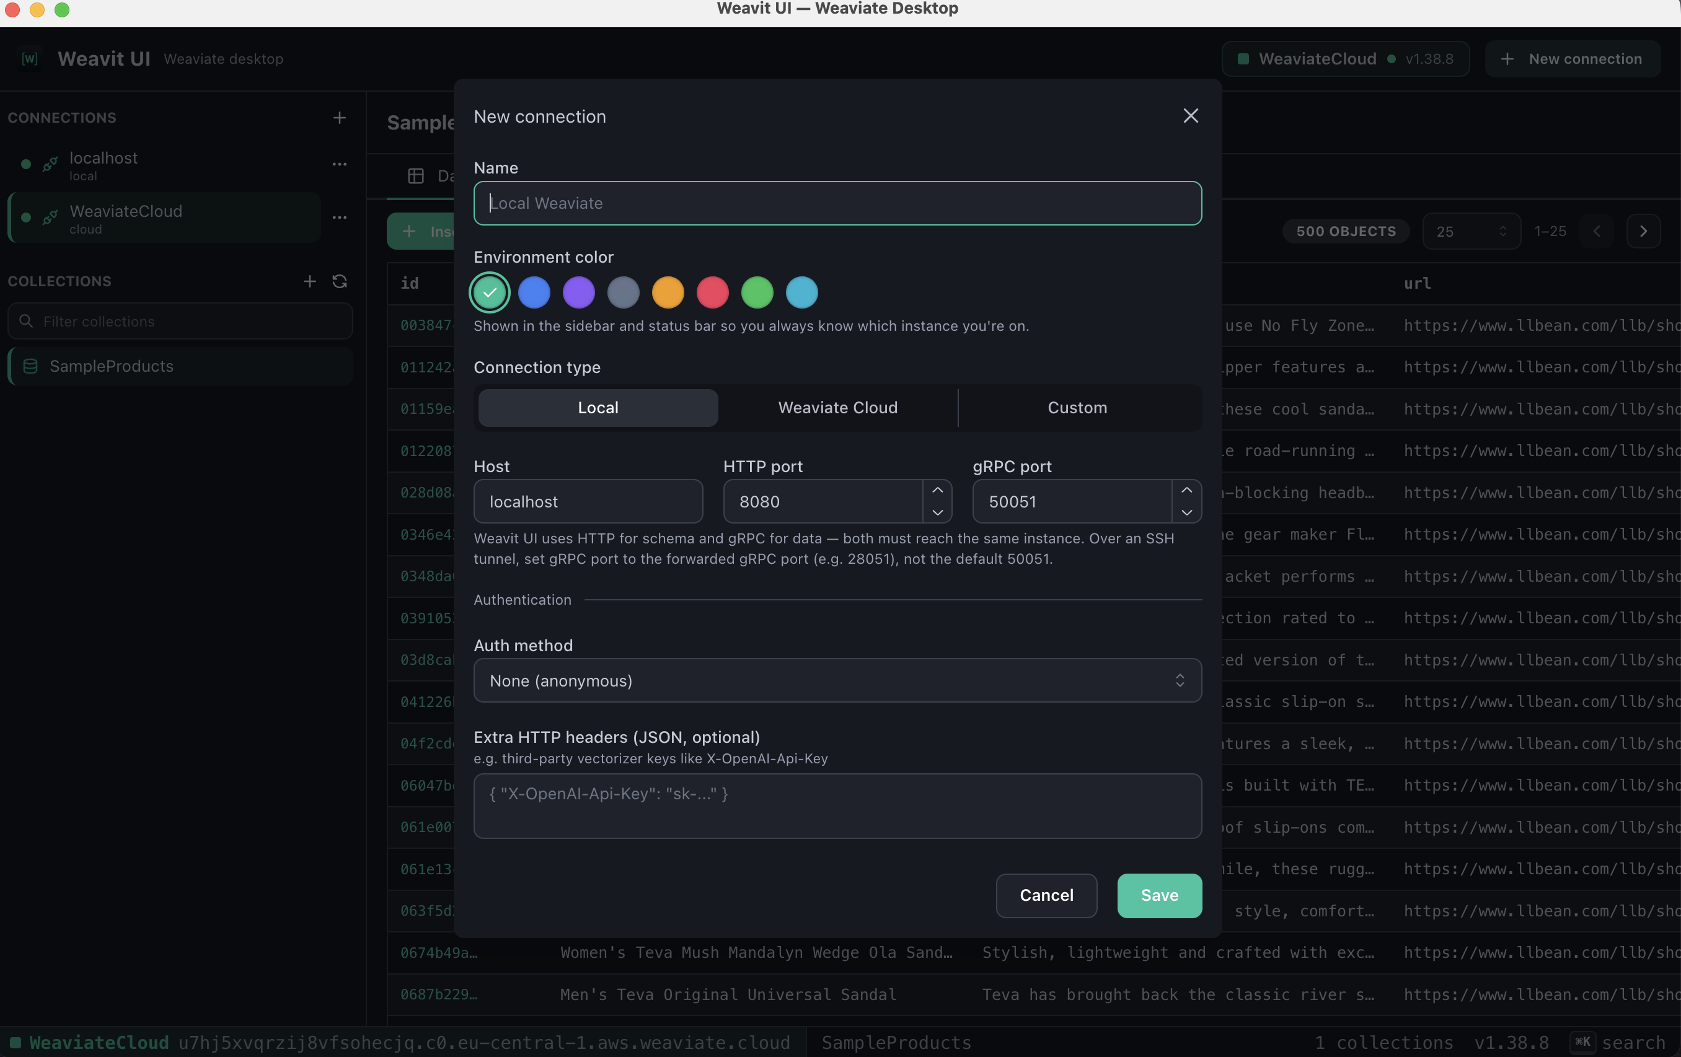Image resolution: width=1681 pixels, height=1057 pixels.
Task: Go to the previous page of objects
Action: point(1597,231)
